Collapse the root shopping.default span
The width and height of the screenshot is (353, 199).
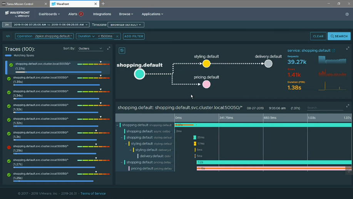click(x=117, y=125)
